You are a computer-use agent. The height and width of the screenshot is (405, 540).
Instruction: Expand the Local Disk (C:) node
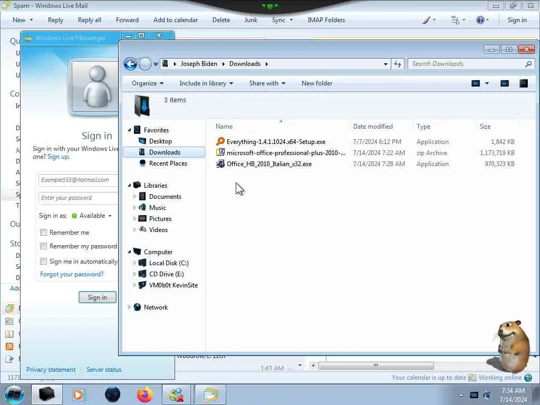point(134,263)
